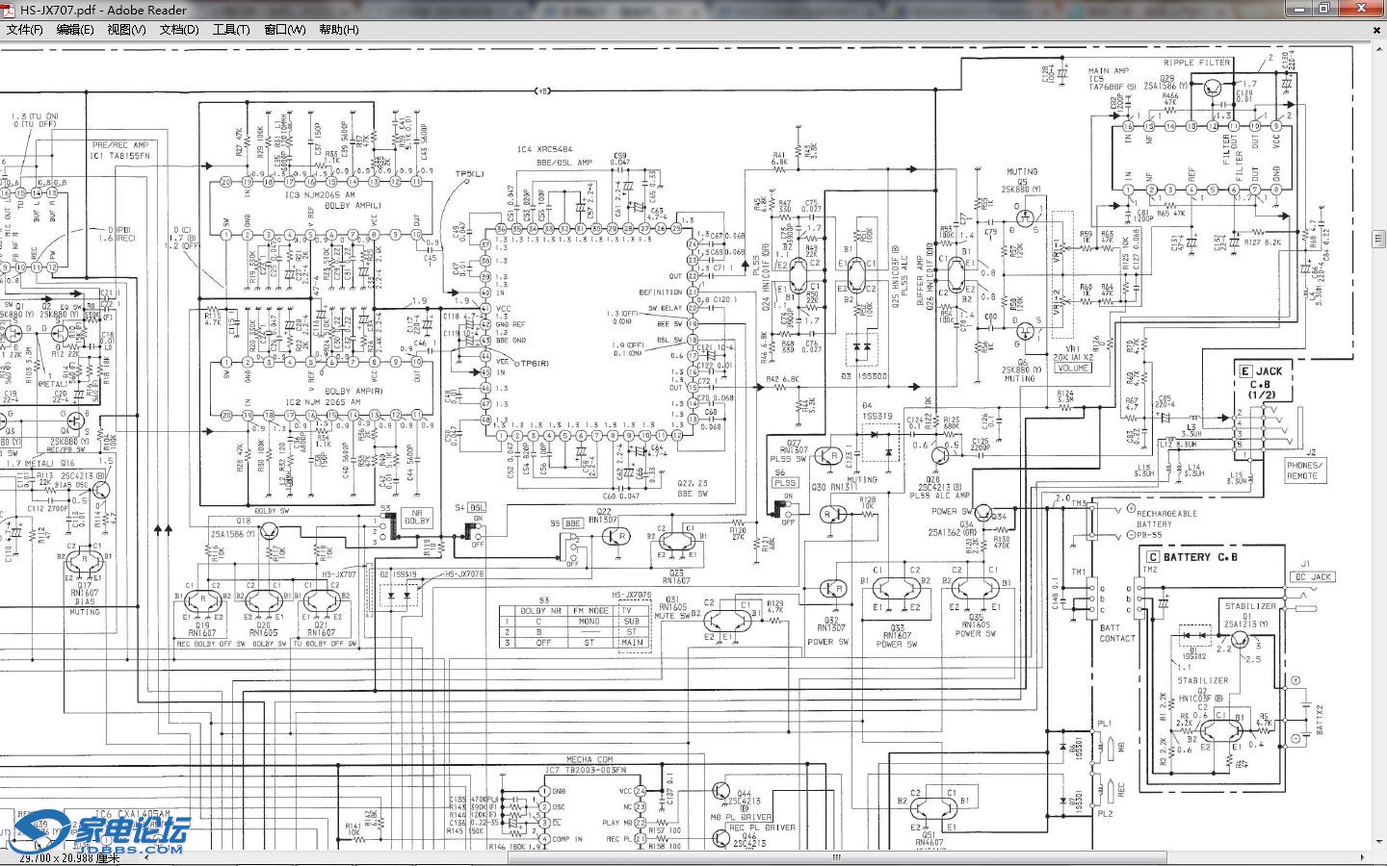Click the RECHARGEABLE BATTERY label
This screenshot has height=866, width=1387.
[x=1166, y=519]
